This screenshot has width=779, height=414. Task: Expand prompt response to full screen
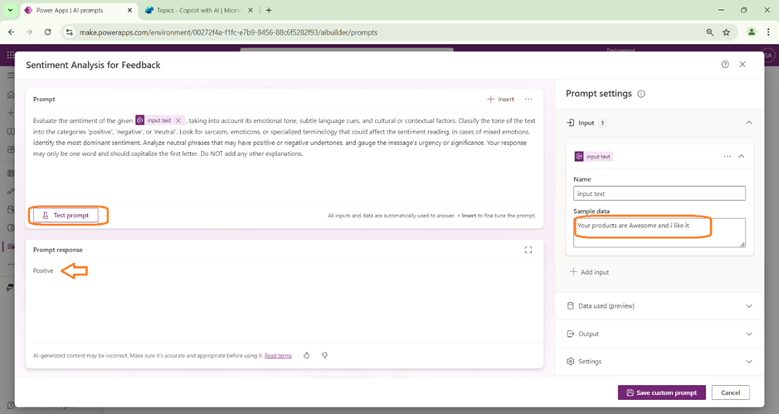(528, 250)
